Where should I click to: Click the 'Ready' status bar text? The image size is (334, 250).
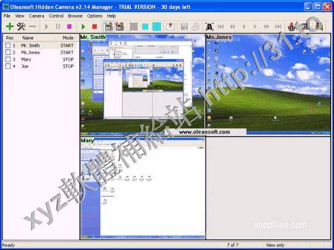tap(9, 245)
